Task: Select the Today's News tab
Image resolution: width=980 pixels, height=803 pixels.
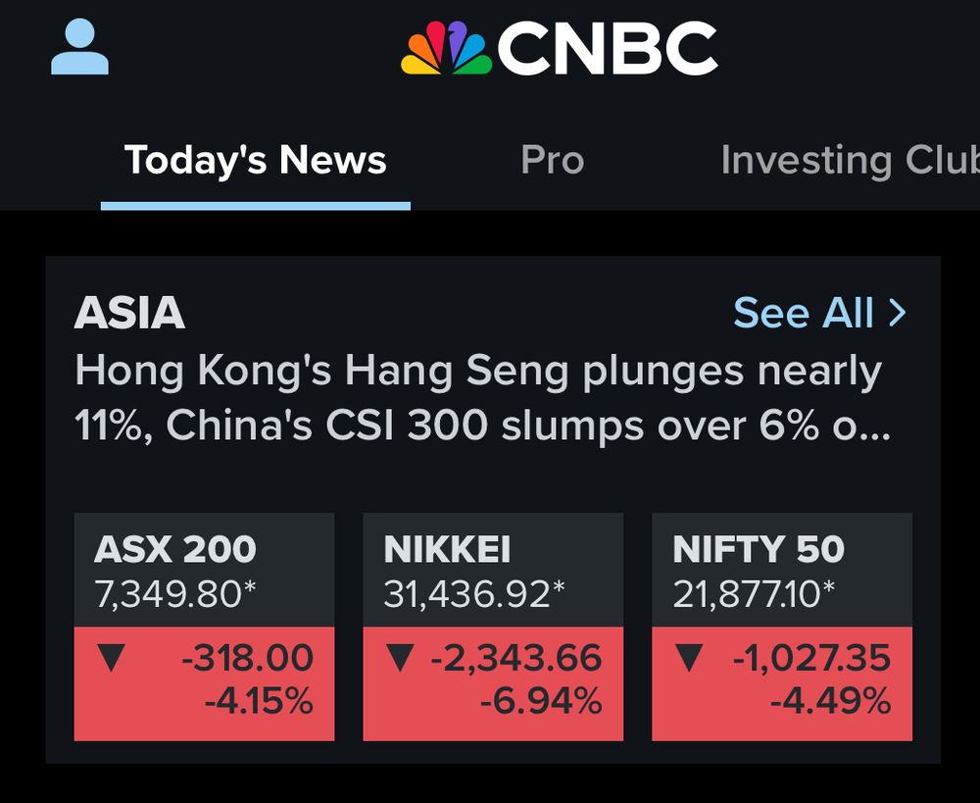Action: click(255, 160)
